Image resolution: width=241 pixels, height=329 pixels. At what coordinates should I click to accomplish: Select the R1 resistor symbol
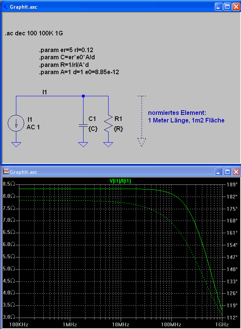[108, 123]
